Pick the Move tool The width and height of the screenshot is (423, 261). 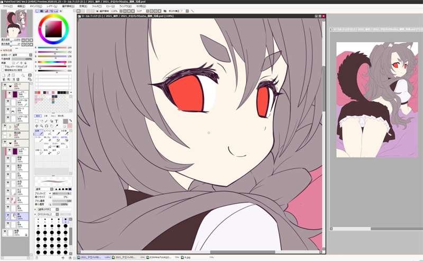pyautogui.click(x=37, y=126)
